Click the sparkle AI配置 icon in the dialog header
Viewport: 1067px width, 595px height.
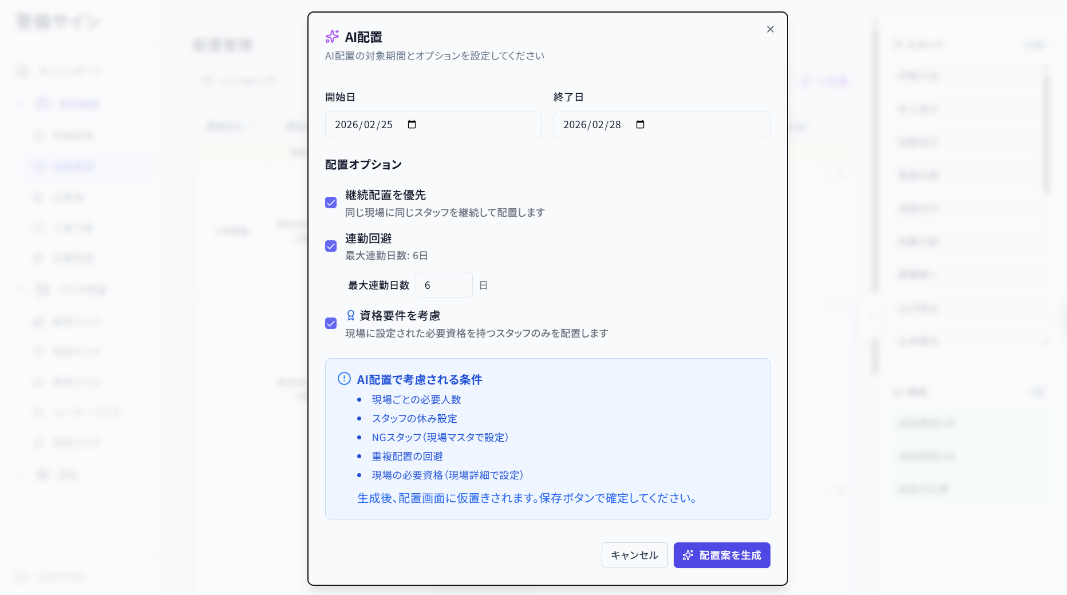point(331,36)
